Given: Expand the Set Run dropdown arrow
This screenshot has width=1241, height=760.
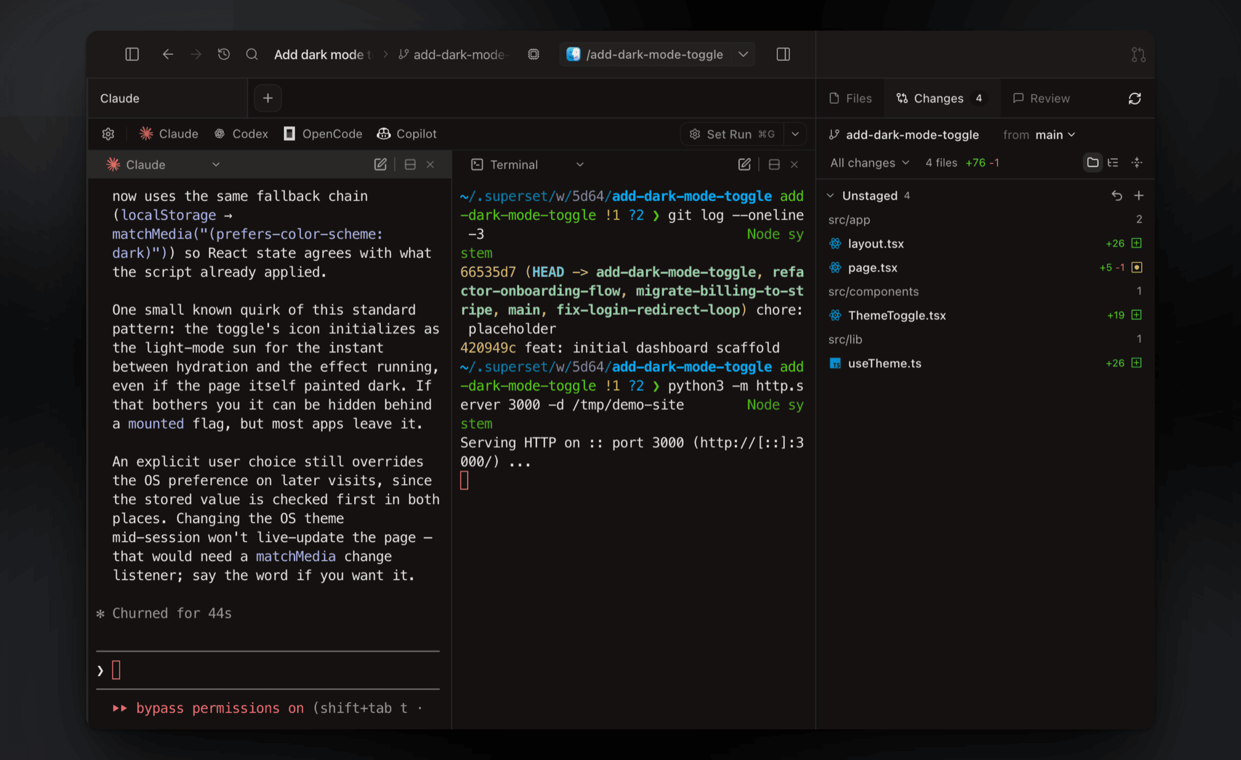Looking at the screenshot, I should [795, 134].
